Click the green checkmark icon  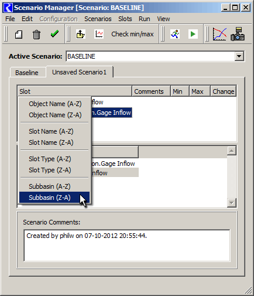click(54, 34)
